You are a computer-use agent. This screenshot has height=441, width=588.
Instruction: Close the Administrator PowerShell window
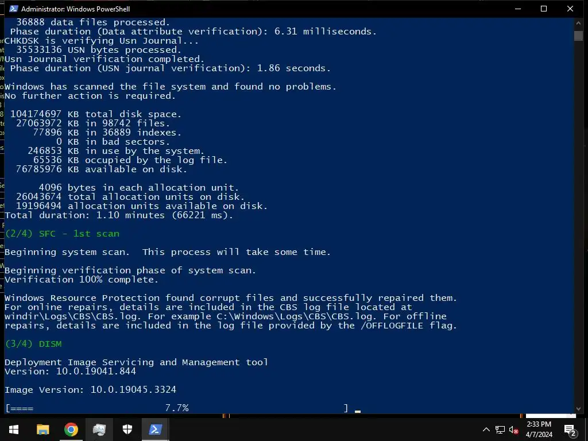click(x=570, y=9)
